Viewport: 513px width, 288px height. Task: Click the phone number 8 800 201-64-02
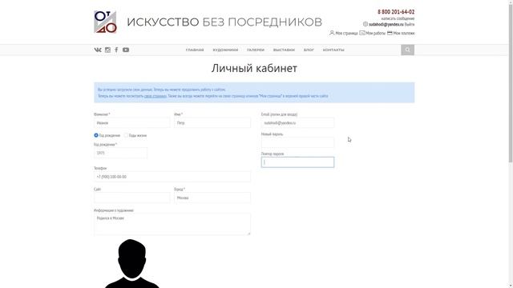(396, 12)
